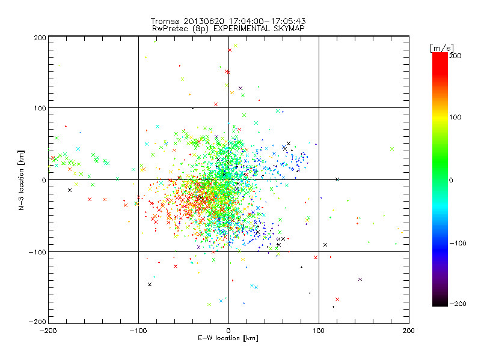Click the colorbar label '−200'
481x360 pixels.
[458, 304]
